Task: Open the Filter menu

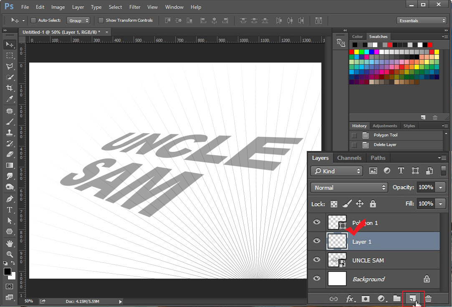Action: point(135,7)
